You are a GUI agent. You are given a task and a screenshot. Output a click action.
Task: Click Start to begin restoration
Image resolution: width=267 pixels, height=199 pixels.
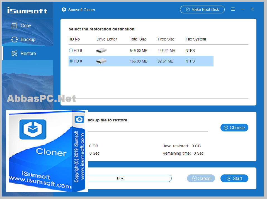click(234, 178)
